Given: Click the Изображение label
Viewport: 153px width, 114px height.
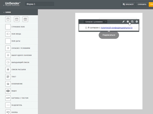Looking at the screenshot, I should point(17,84).
